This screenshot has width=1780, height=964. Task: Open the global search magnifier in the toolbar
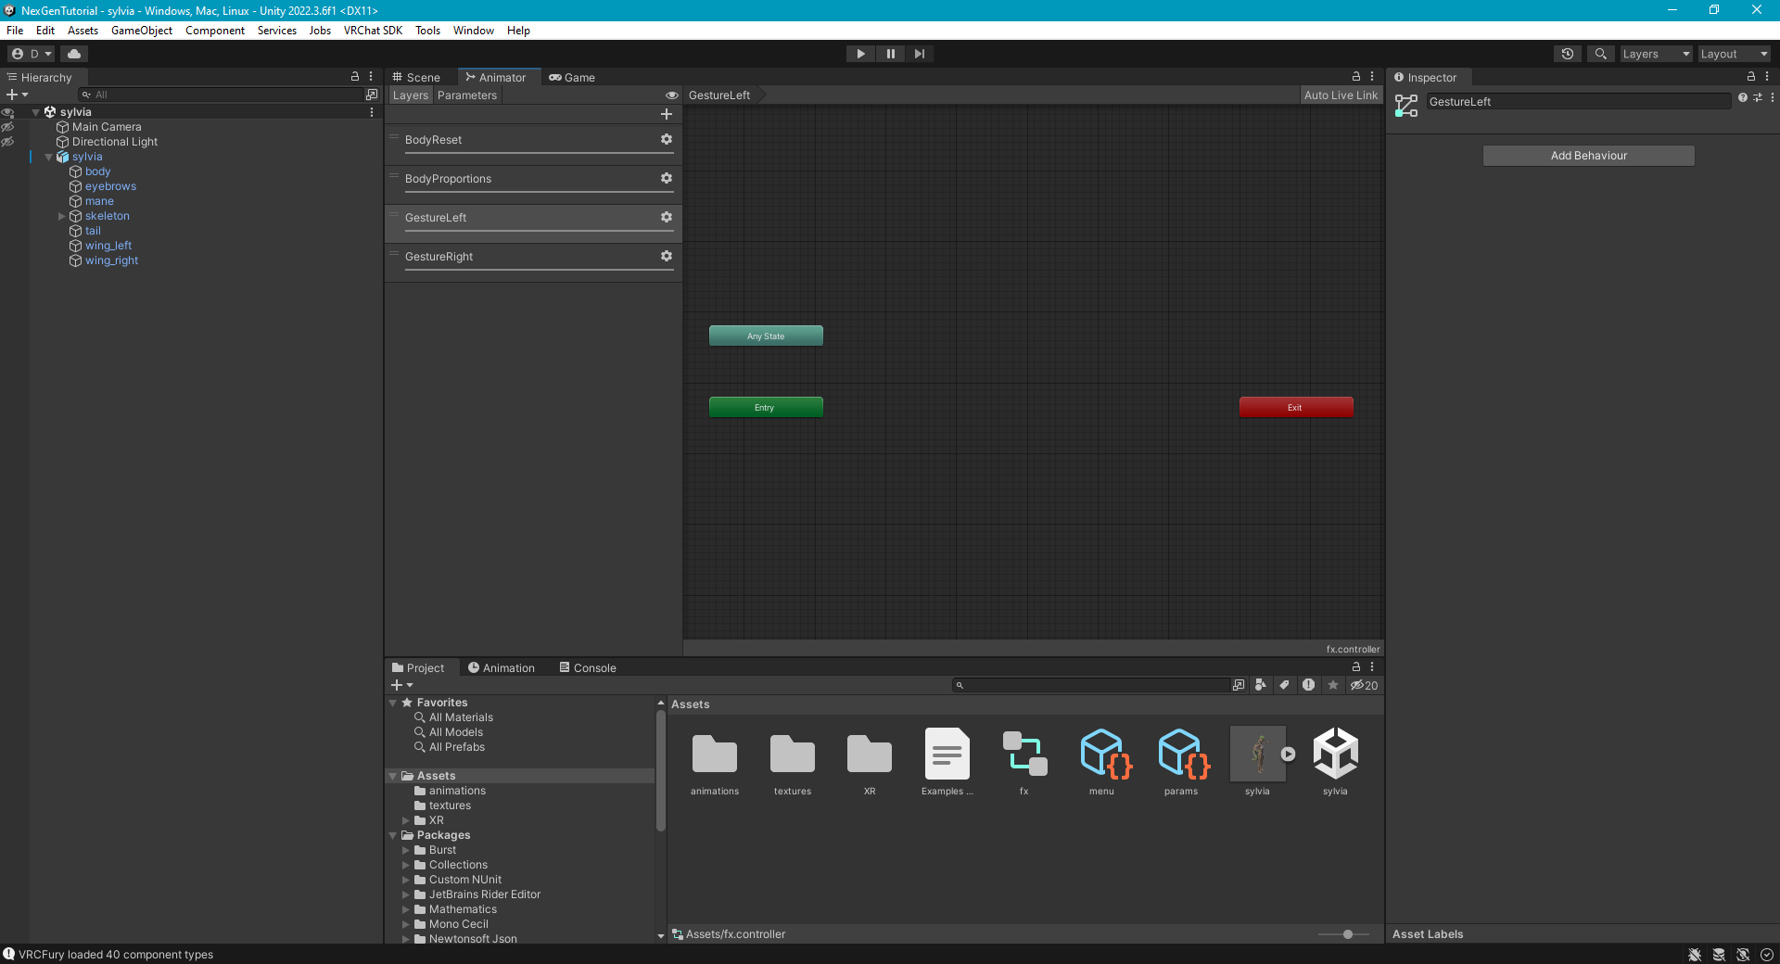(x=1600, y=54)
